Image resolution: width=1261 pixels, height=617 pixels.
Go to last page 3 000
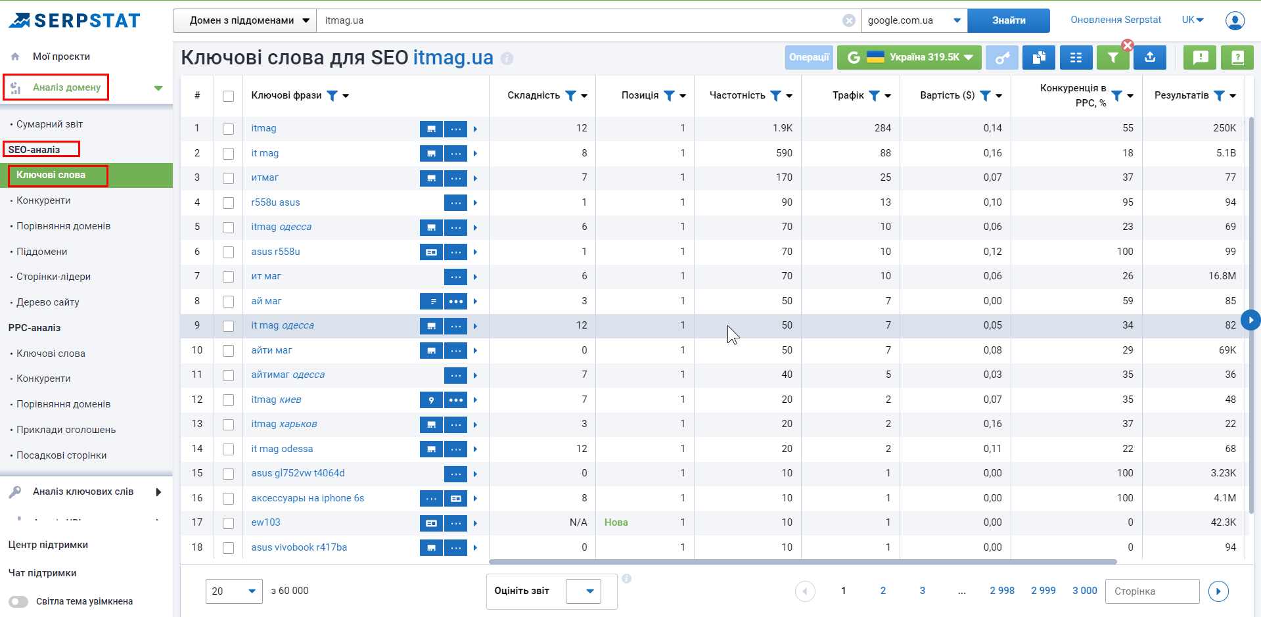[x=1085, y=591]
